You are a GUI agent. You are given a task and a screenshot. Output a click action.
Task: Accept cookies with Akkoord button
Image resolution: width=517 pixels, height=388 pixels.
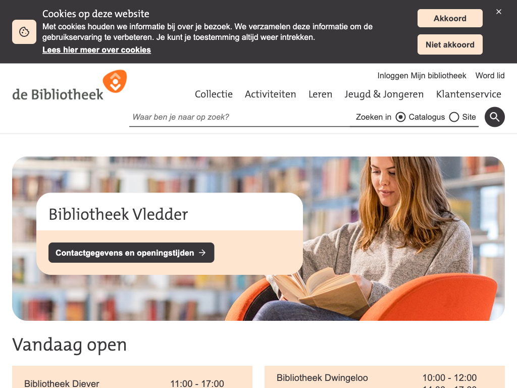450,19
